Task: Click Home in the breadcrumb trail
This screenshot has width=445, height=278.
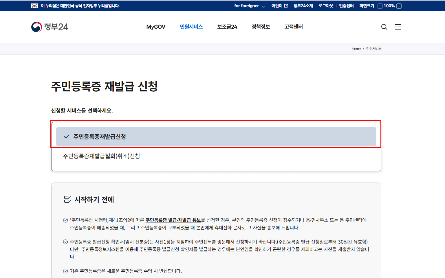Action: tap(356, 49)
